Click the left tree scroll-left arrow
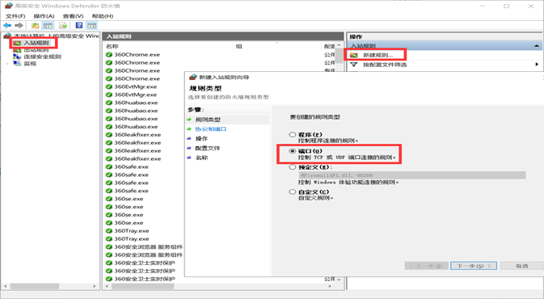Viewport: 544px width, 299px height. (5, 287)
